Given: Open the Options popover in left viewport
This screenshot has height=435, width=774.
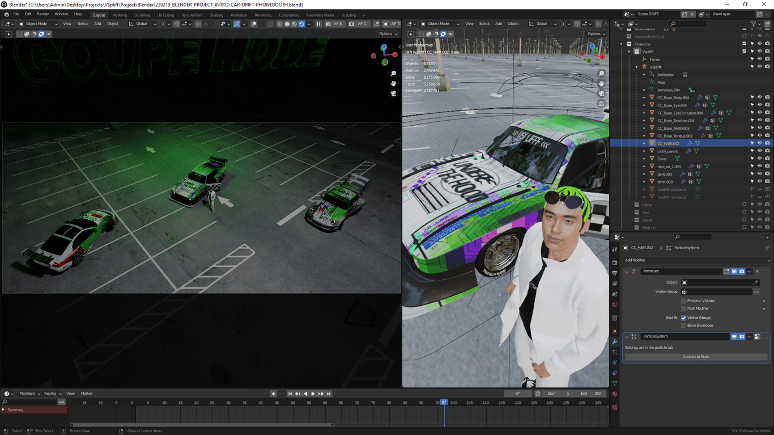Looking at the screenshot, I should [x=388, y=34].
